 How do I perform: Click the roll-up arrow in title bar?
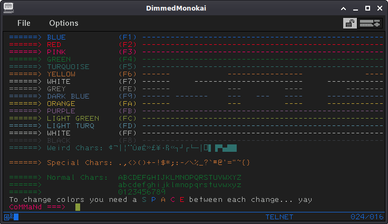(x=344, y=8)
